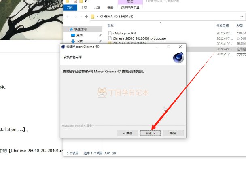
Task: Click the quick access toolbar dropdown arrow
Action: click(x=86, y=1)
